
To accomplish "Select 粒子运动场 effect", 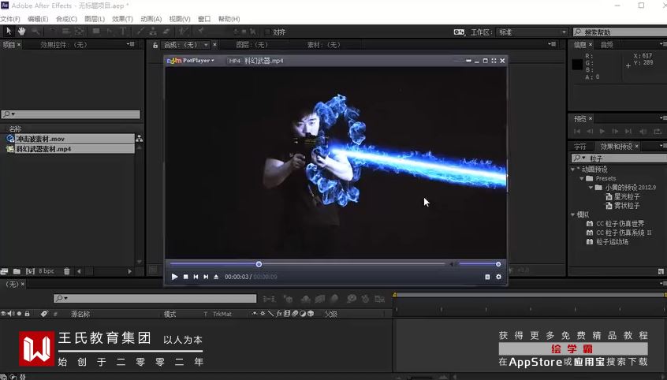I will pyautogui.click(x=612, y=242).
